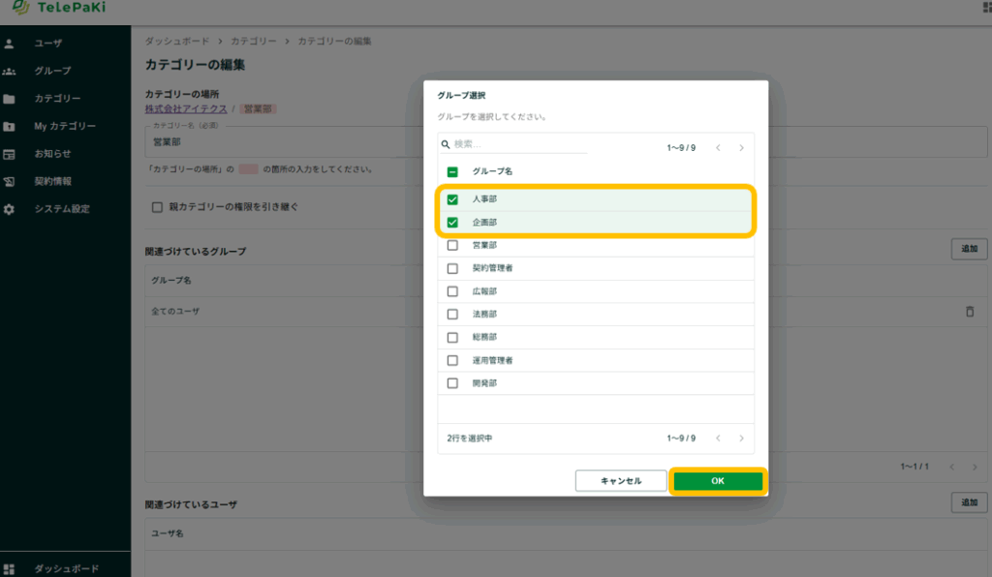Toggle the select-all グループ名 header checkbox
The width and height of the screenshot is (992, 577).
point(452,171)
